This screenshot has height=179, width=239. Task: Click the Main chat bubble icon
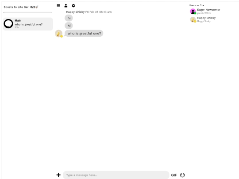[8, 24]
